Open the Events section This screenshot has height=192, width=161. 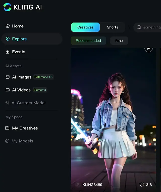(x=19, y=52)
